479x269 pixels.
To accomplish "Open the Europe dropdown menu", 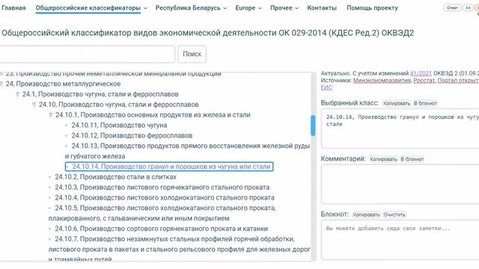I will coord(248,8).
